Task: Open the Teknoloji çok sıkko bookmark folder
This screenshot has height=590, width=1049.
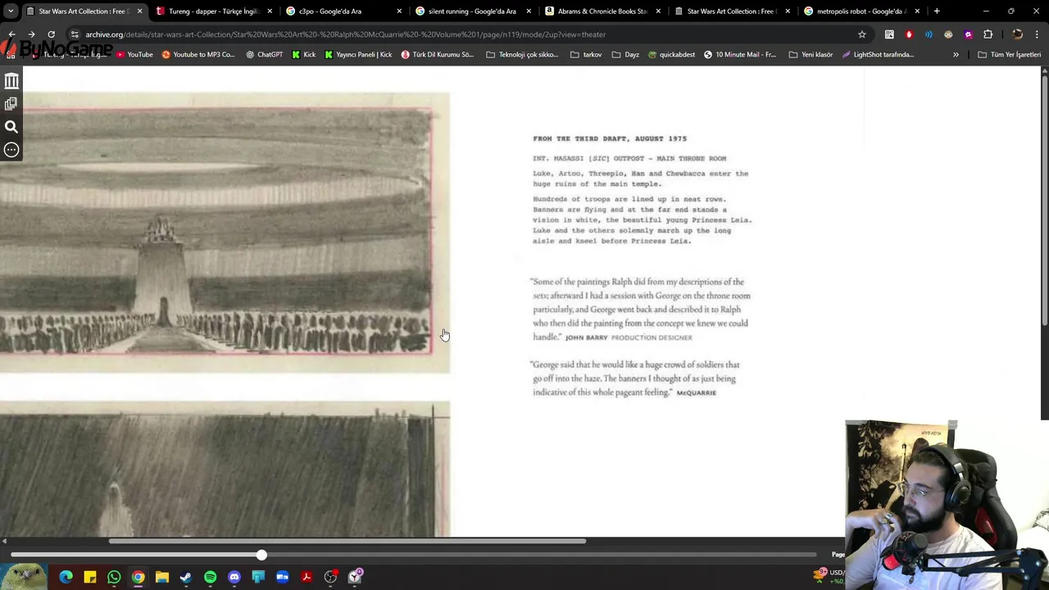Action: (x=522, y=55)
